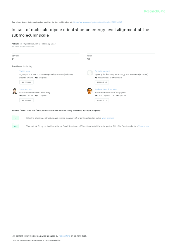Click Fabio Bussolotti's placeholder avatar icon
This screenshot has width=174, height=246.
tap(90, 73)
